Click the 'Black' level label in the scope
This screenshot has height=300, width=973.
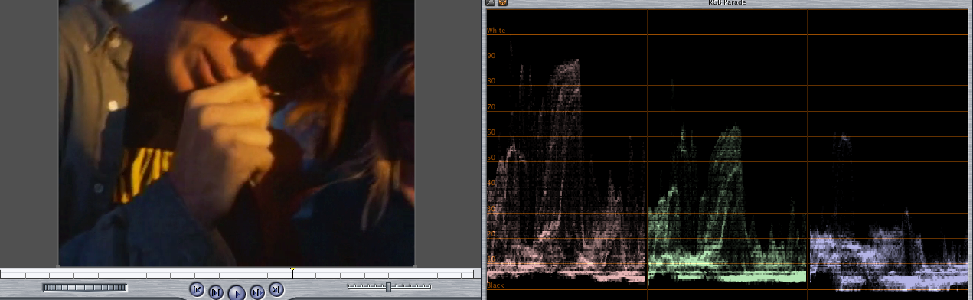coord(495,285)
